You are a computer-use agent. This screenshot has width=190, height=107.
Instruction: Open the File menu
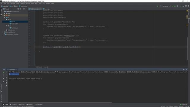pyautogui.click(x=1, y=4)
